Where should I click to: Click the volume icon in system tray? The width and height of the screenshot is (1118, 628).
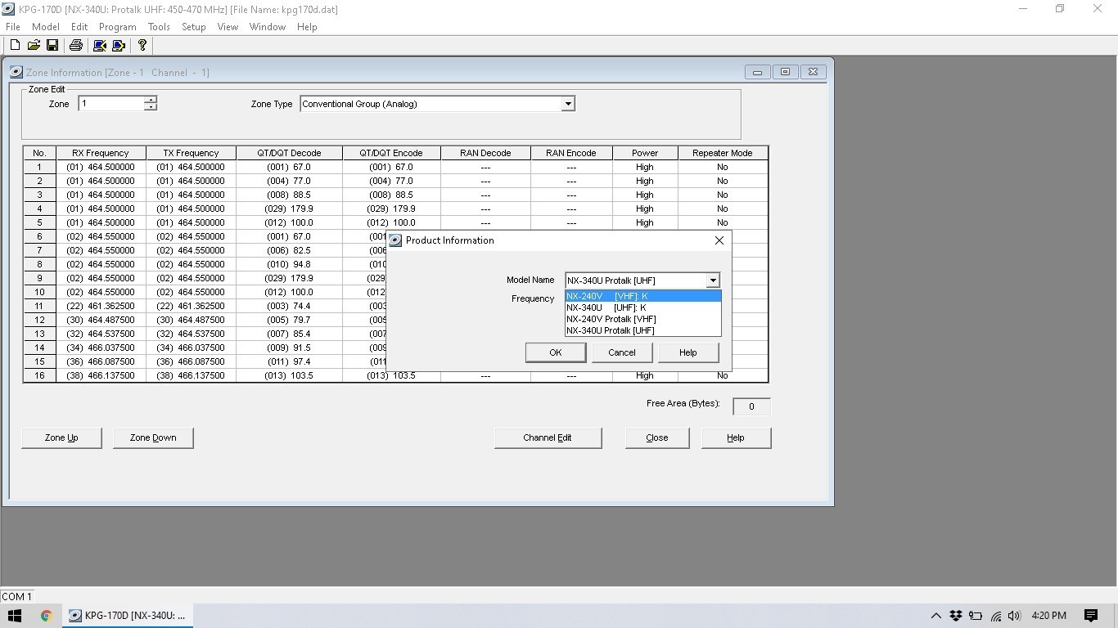[1014, 615]
